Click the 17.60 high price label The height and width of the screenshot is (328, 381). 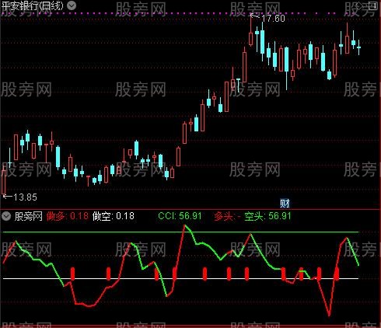pos(273,19)
